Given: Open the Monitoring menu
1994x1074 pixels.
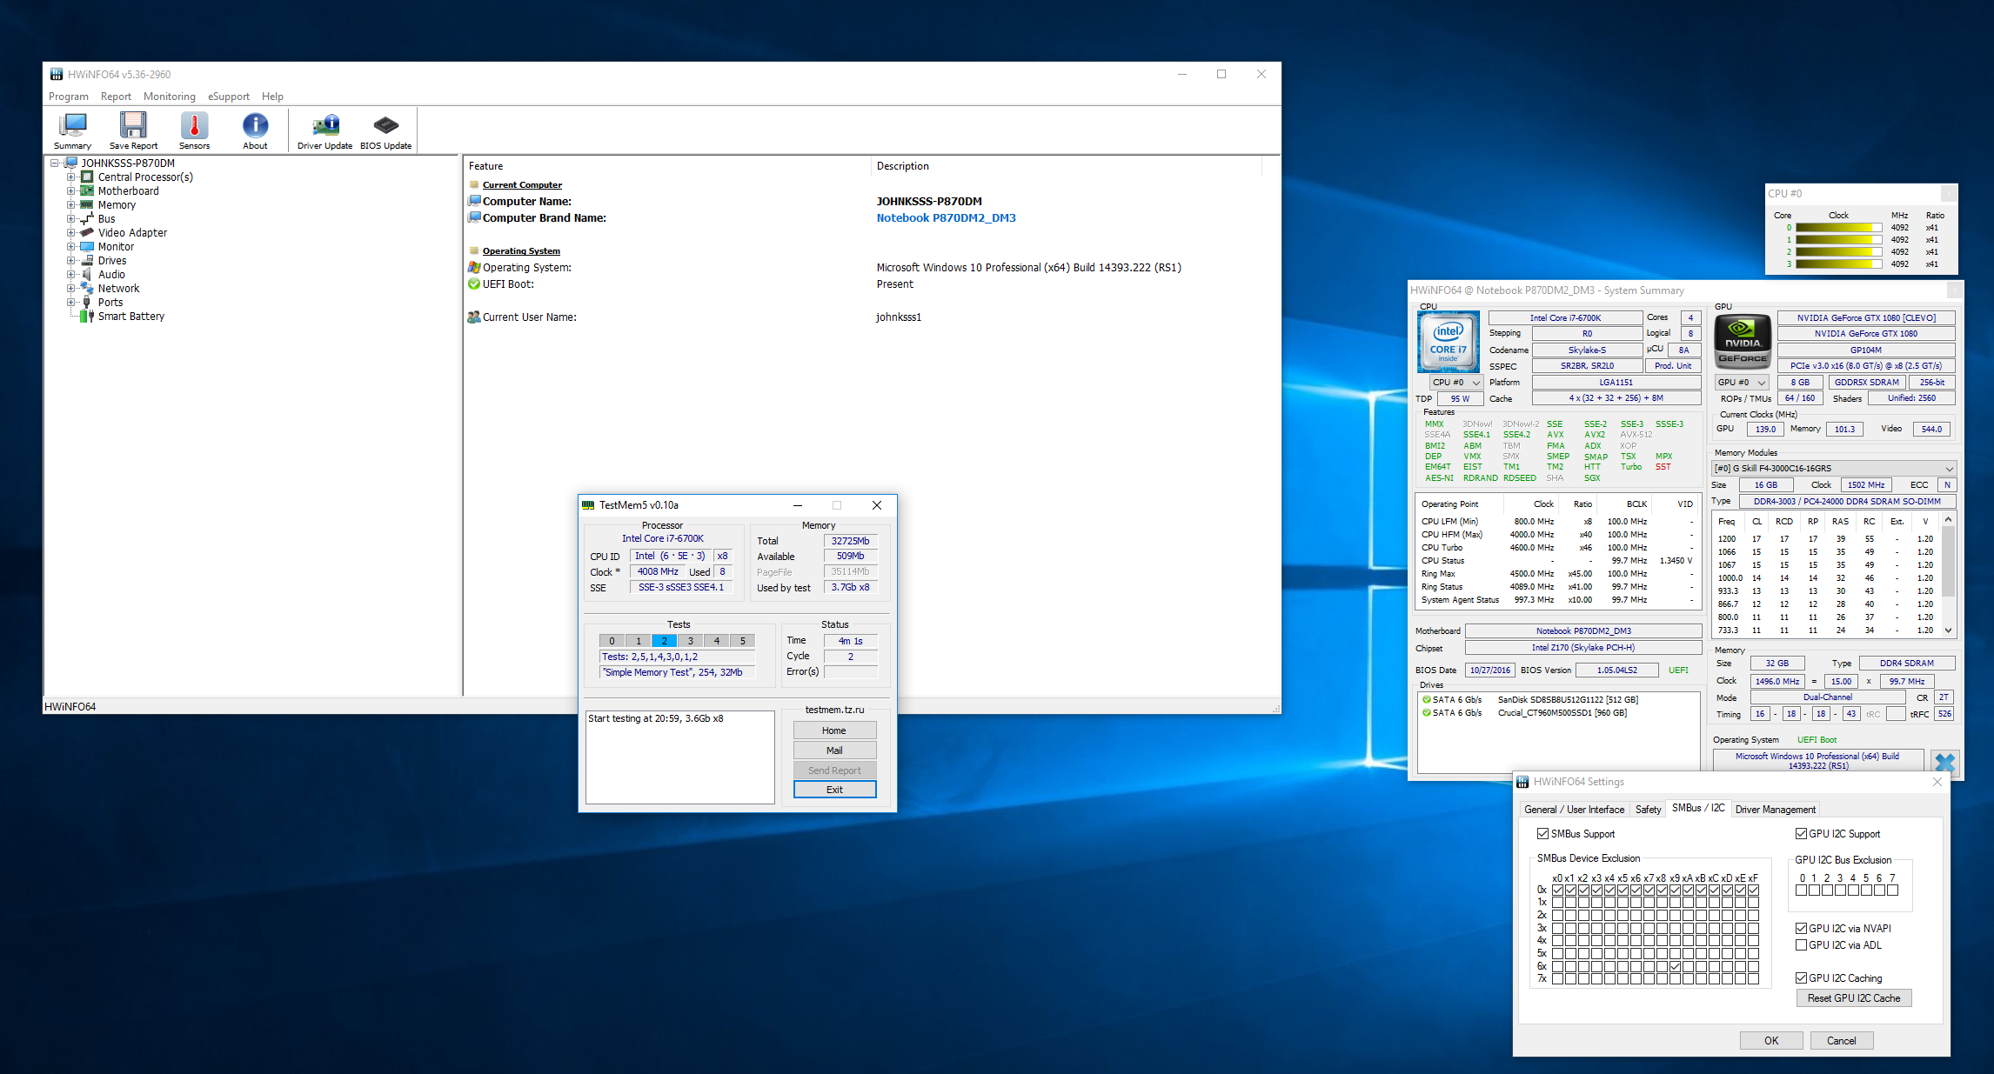Looking at the screenshot, I should click(x=170, y=97).
